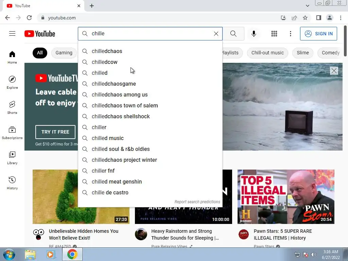
Task: Open the YouTube apps grid
Action: [274, 34]
